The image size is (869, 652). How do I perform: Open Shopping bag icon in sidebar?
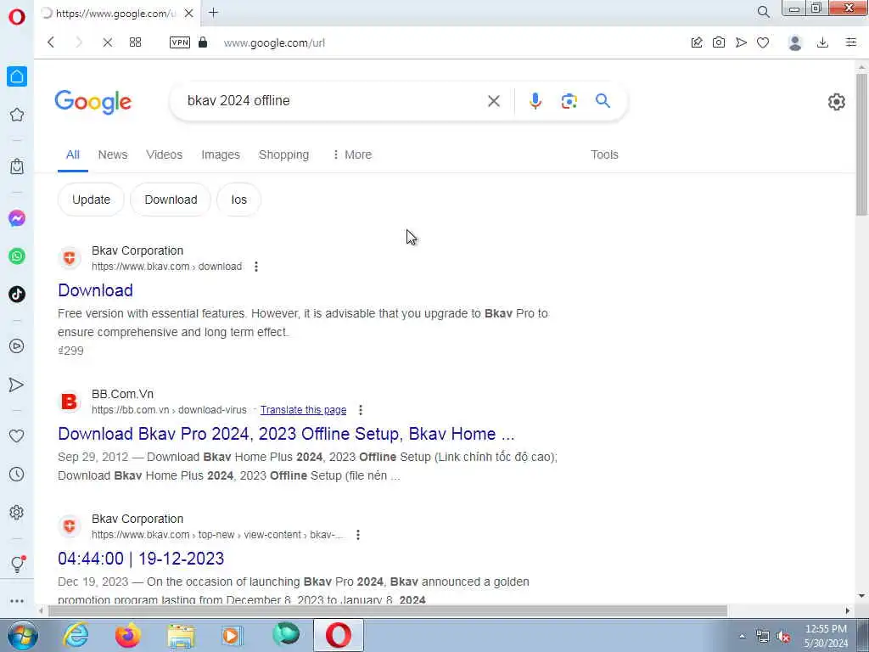[17, 166]
